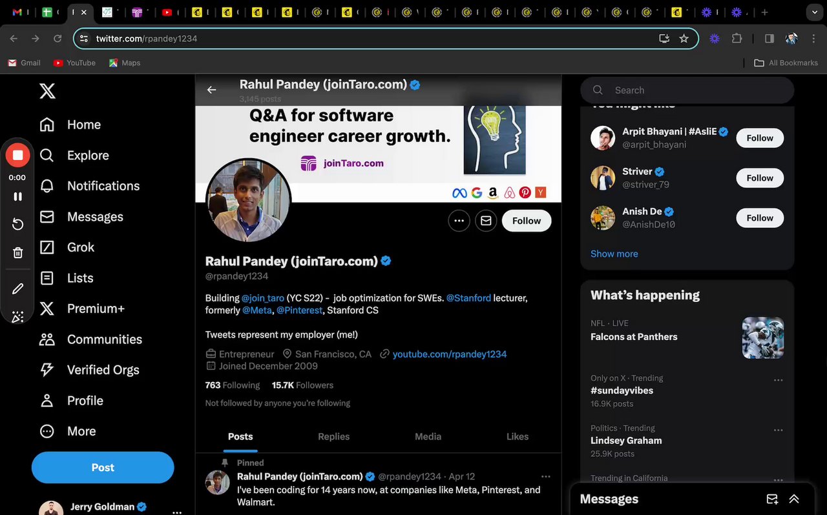The width and height of the screenshot is (827, 515).
Task: Open Profile in the sidebar
Action: tap(71, 401)
